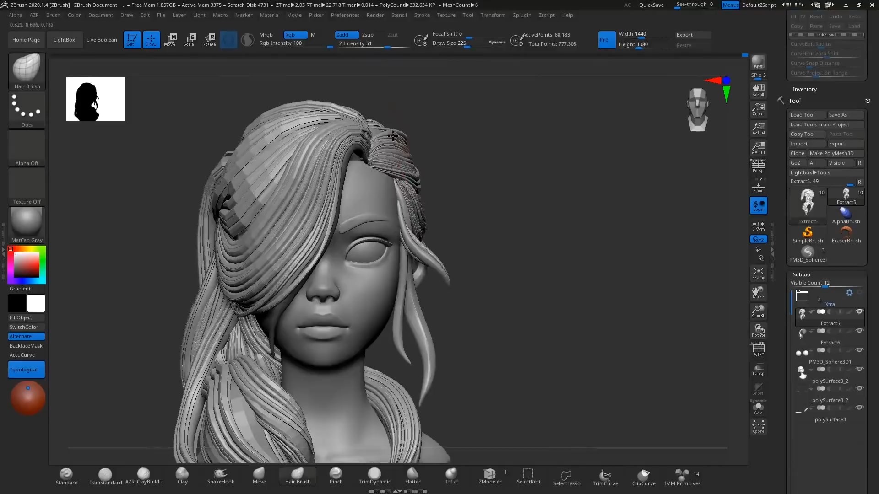The height and width of the screenshot is (494, 879).
Task: Expand the Subtool section
Action: point(802,274)
